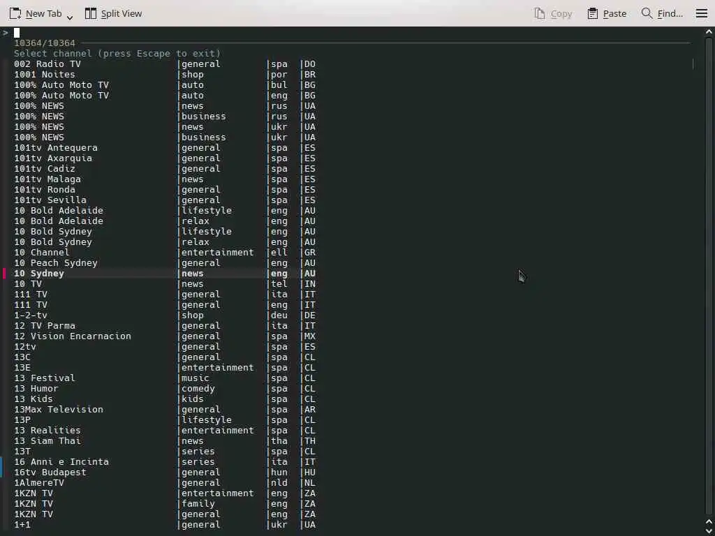Select the 12 Vision Encarnacion channel

pyautogui.click(x=165, y=336)
